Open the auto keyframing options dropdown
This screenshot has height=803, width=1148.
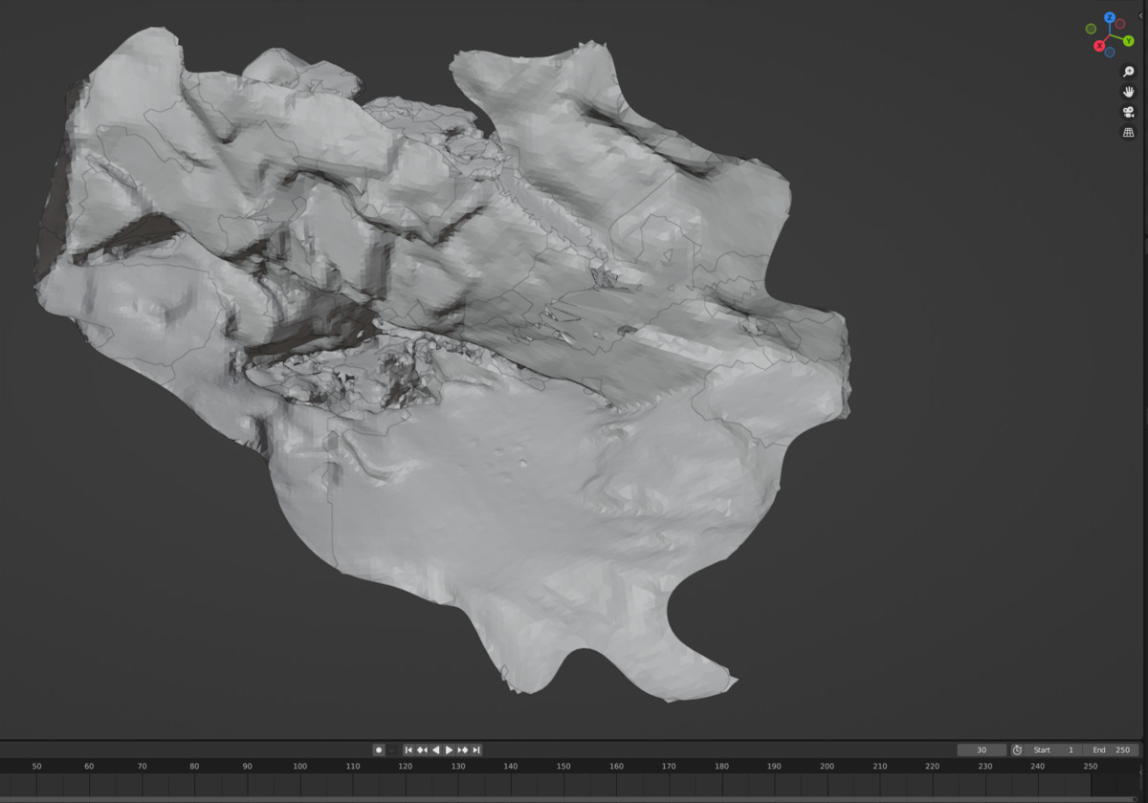pyautogui.click(x=391, y=750)
